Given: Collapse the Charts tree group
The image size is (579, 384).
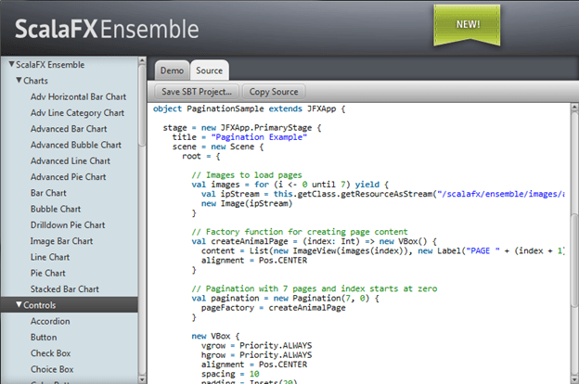Looking at the screenshot, I should pos(19,80).
